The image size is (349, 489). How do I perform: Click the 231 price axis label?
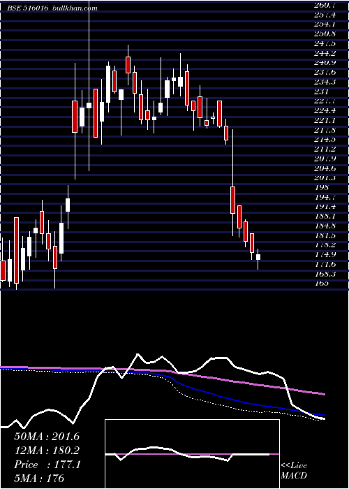(322, 92)
